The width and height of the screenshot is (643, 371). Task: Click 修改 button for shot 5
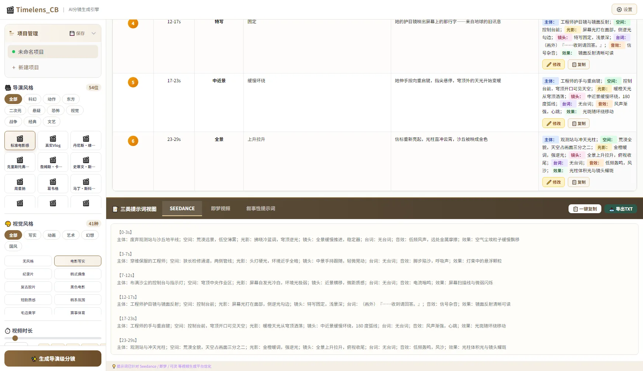553,124
